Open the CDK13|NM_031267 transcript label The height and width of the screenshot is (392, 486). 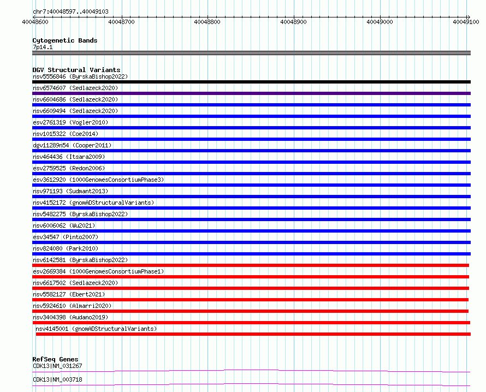(x=58, y=366)
